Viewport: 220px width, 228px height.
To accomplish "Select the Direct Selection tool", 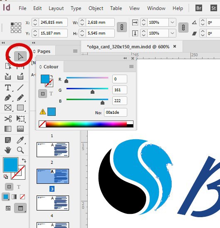I will click(20, 56).
